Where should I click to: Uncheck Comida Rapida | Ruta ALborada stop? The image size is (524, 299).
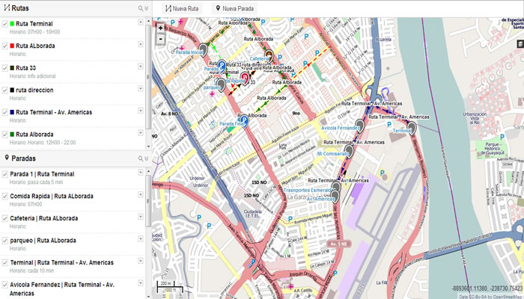pos(5,196)
